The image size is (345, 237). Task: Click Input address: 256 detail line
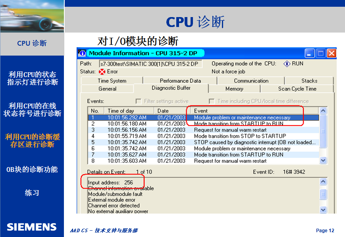[x=110, y=183]
